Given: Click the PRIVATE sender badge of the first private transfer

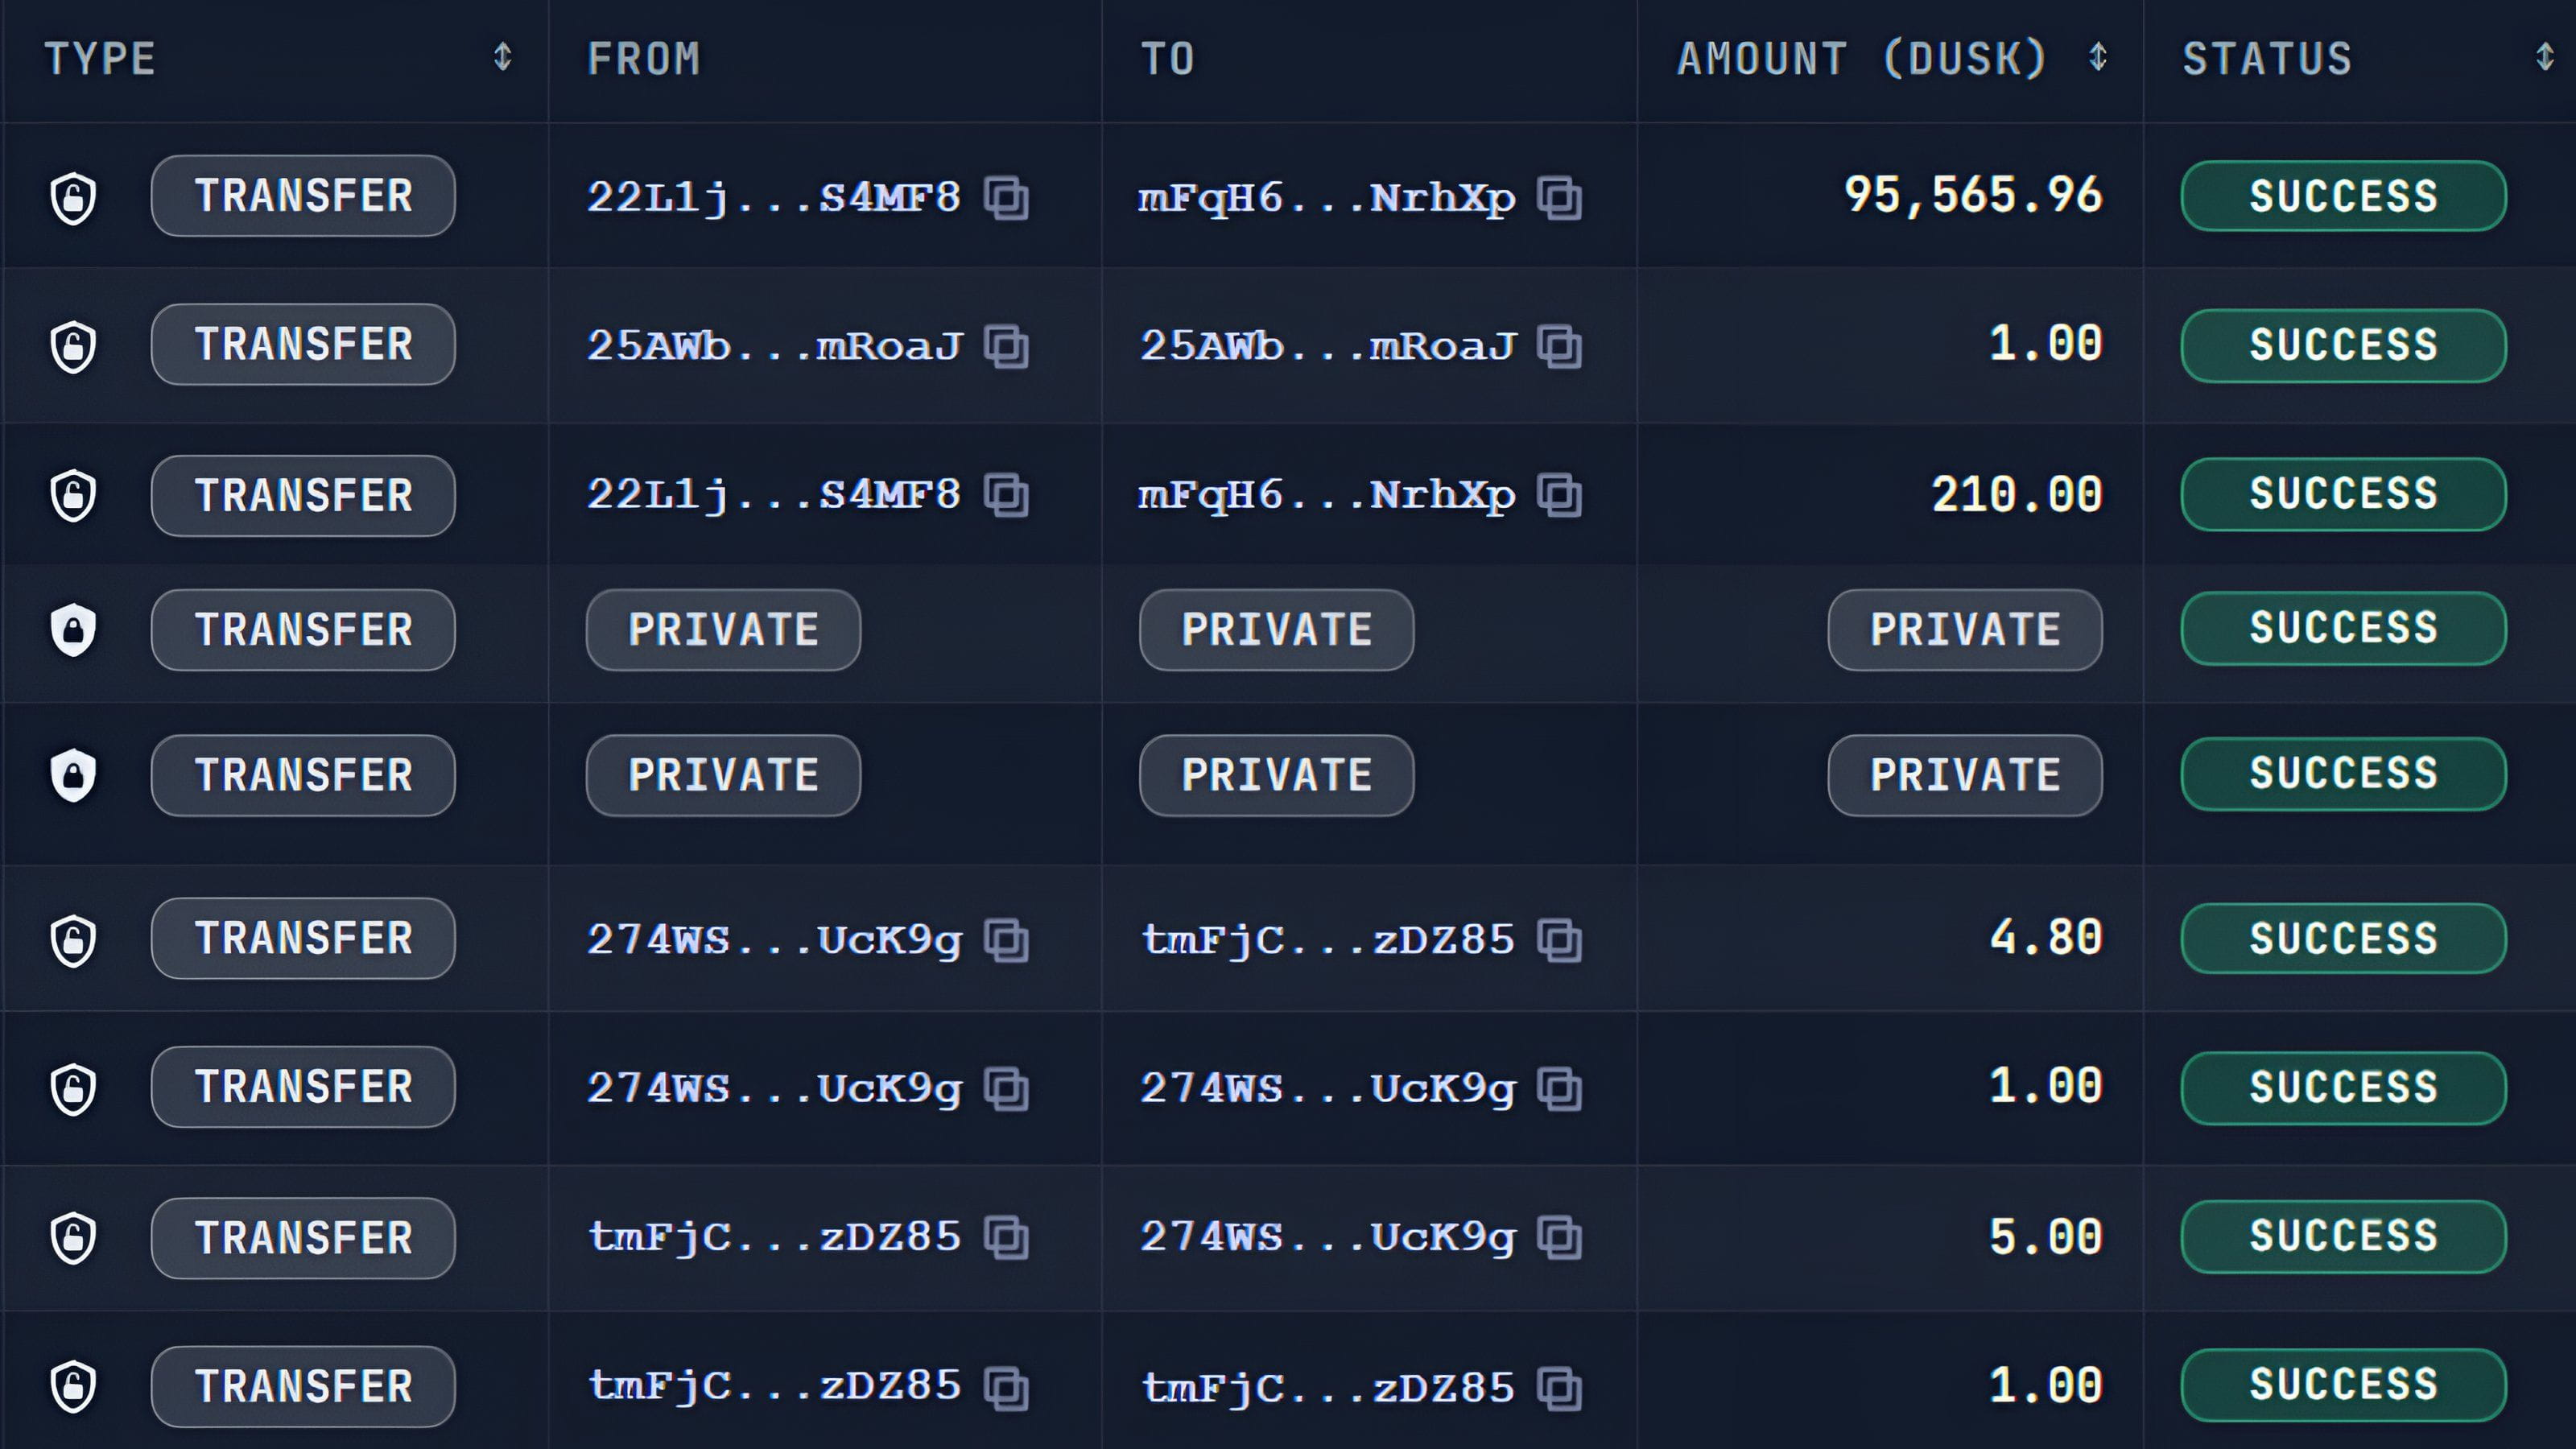Looking at the screenshot, I should pos(723,630).
